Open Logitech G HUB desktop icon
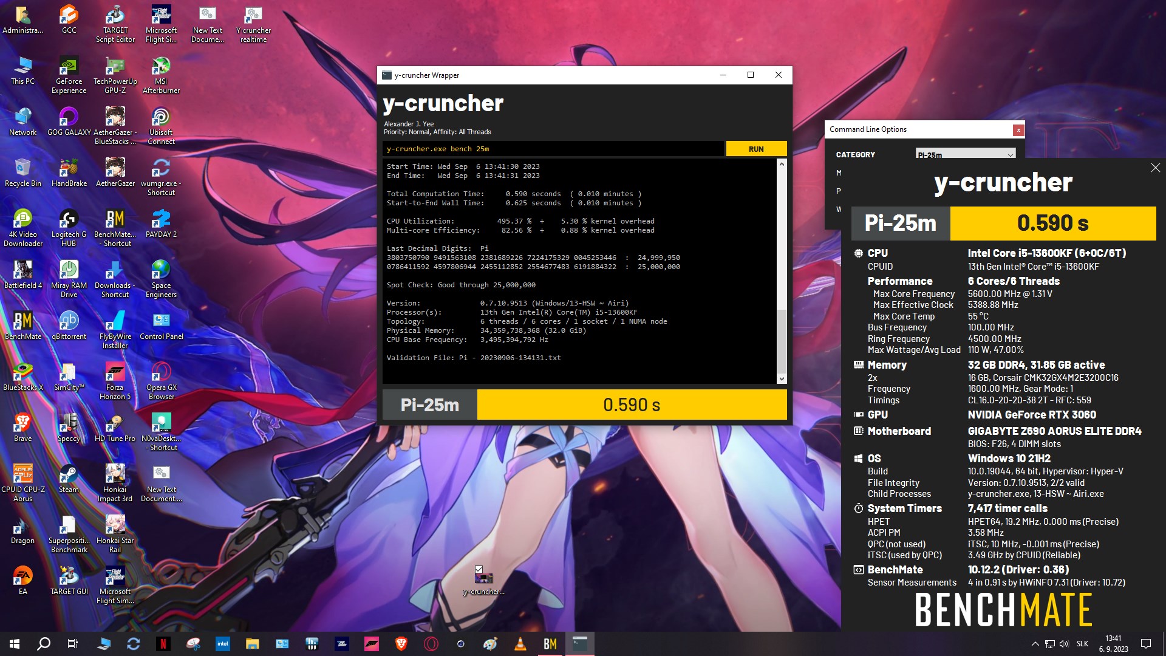This screenshot has height=656, width=1166. [x=69, y=228]
